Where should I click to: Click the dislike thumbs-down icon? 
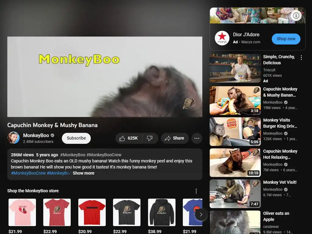150,138
